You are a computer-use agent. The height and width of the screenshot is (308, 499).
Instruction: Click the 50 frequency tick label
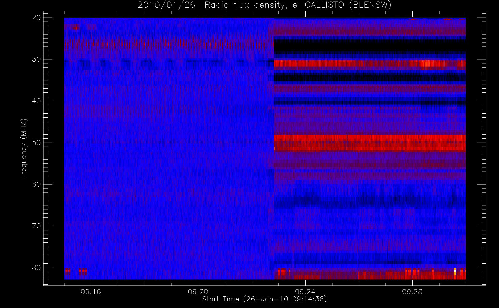click(36, 143)
